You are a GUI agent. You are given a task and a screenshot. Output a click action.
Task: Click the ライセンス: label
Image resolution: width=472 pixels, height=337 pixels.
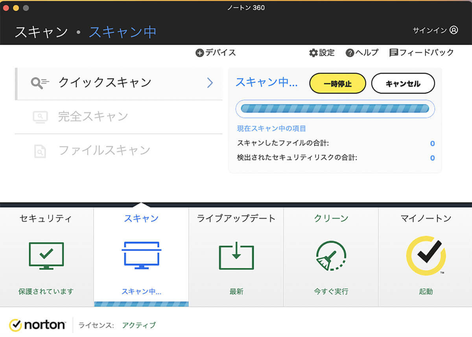click(96, 325)
